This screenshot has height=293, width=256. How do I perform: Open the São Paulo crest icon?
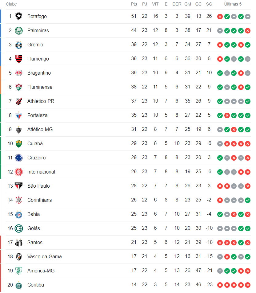[19, 186]
